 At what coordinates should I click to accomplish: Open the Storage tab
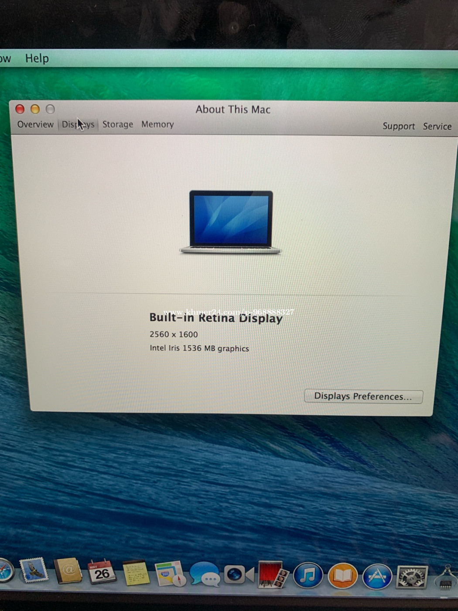(118, 124)
